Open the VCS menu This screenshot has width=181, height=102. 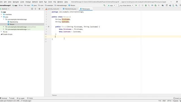[x=55, y=2]
